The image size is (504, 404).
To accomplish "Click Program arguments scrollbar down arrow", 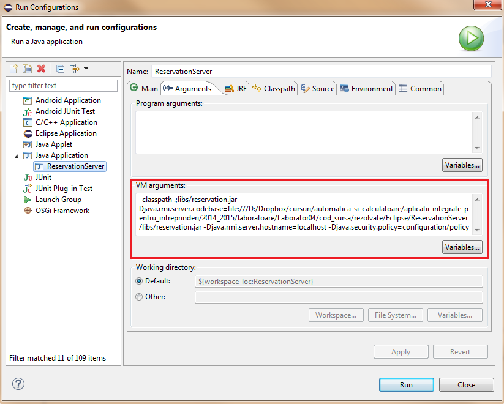I will coord(477,148).
